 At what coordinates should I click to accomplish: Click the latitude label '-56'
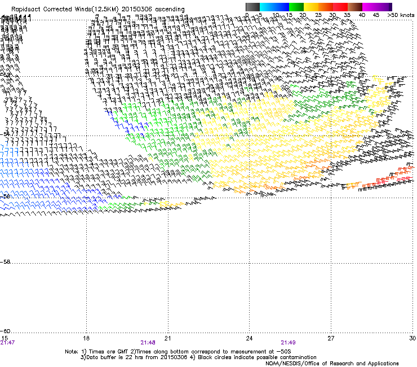point(5,196)
